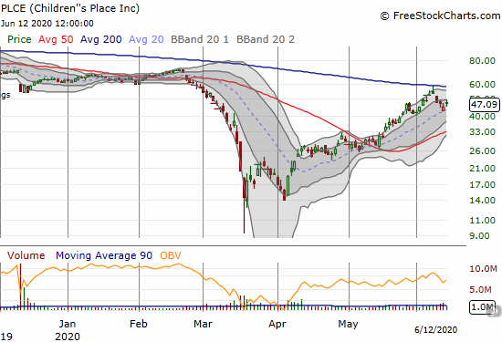Screen dimensions: 502x342
Task: Click the 6/12/2020 end date label
Action: (436, 329)
